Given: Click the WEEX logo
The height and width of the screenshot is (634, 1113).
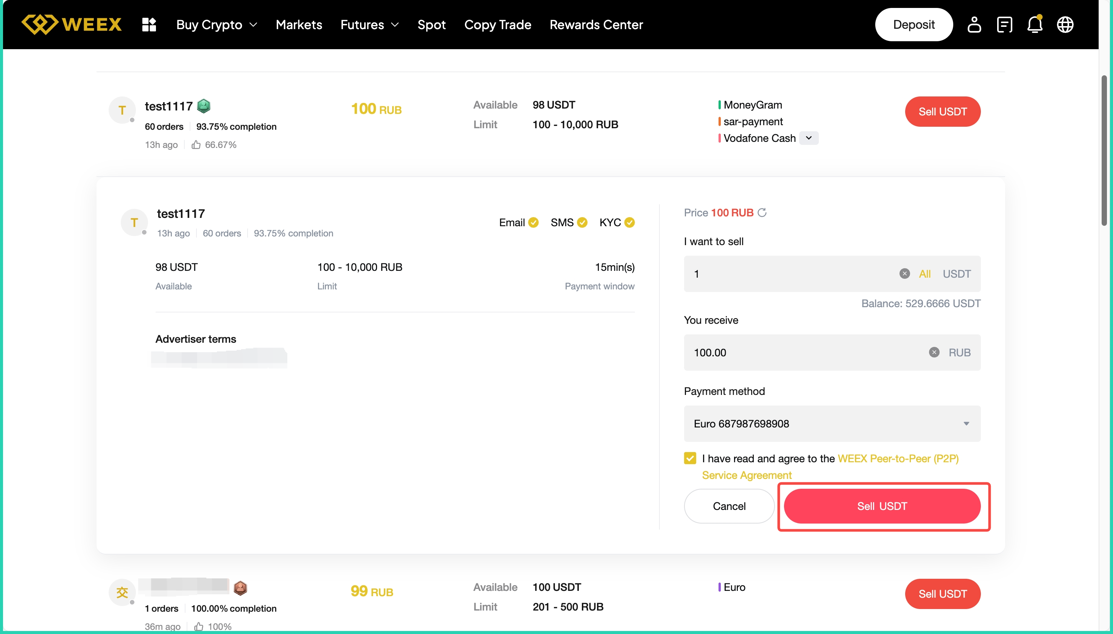Looking at the screenshot, I should (x=72, y=24).
